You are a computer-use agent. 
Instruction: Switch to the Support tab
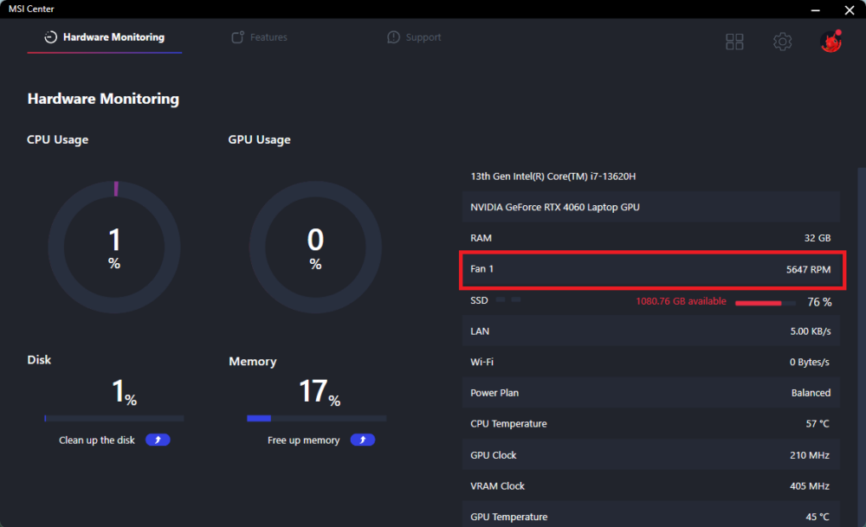pyautogui.click(x=423, y=37)
